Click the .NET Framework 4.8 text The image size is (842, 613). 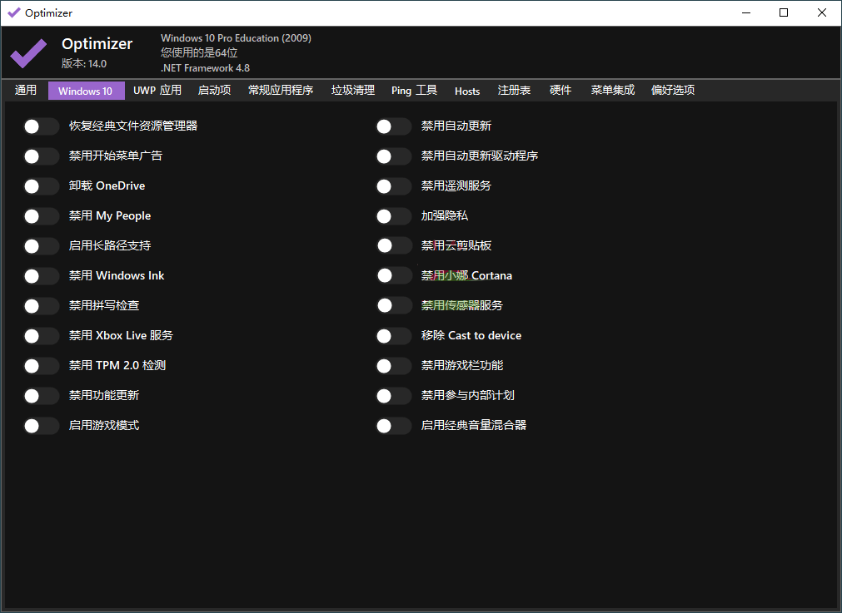[205, 68]
